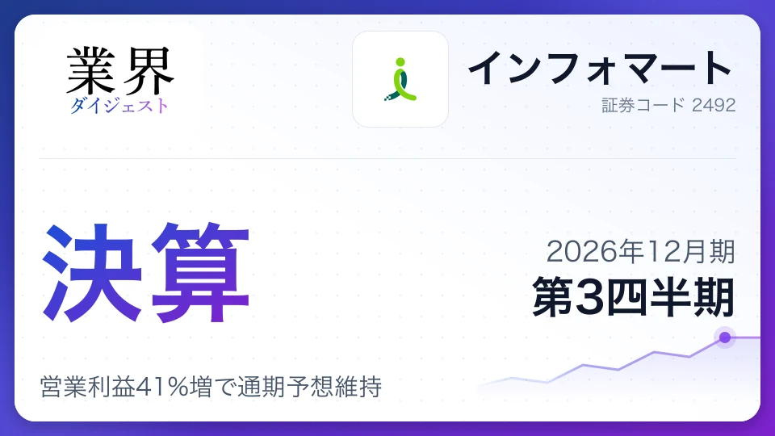Click the large 決算 heading
Screen dimensions: 775x436
click(x=147, y=272)
